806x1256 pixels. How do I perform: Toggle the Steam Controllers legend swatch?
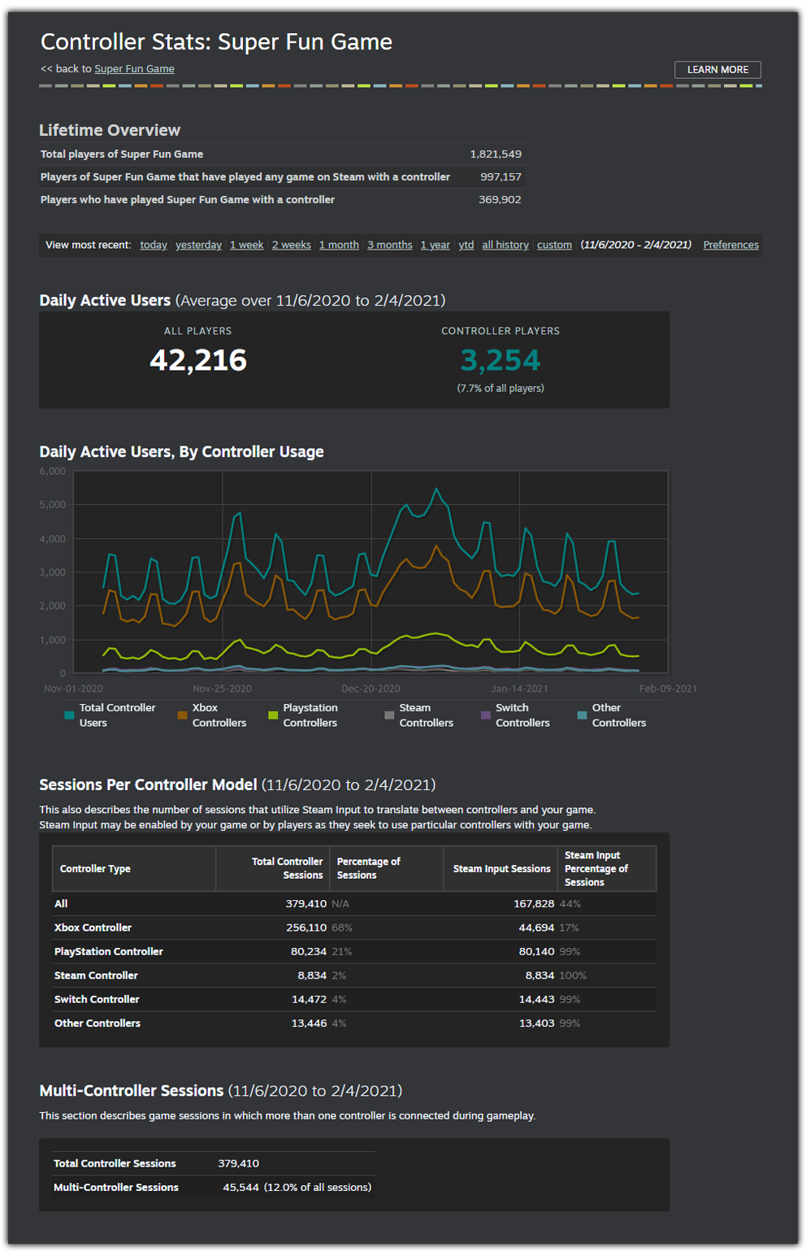tap(389, 715)
